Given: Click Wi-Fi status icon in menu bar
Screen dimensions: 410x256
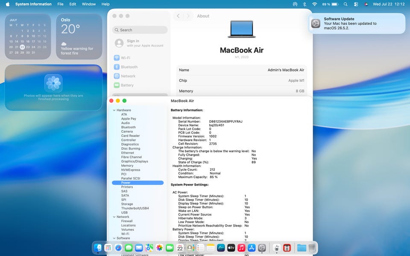Looking at the screenshot, I should (x=315, y=4).
